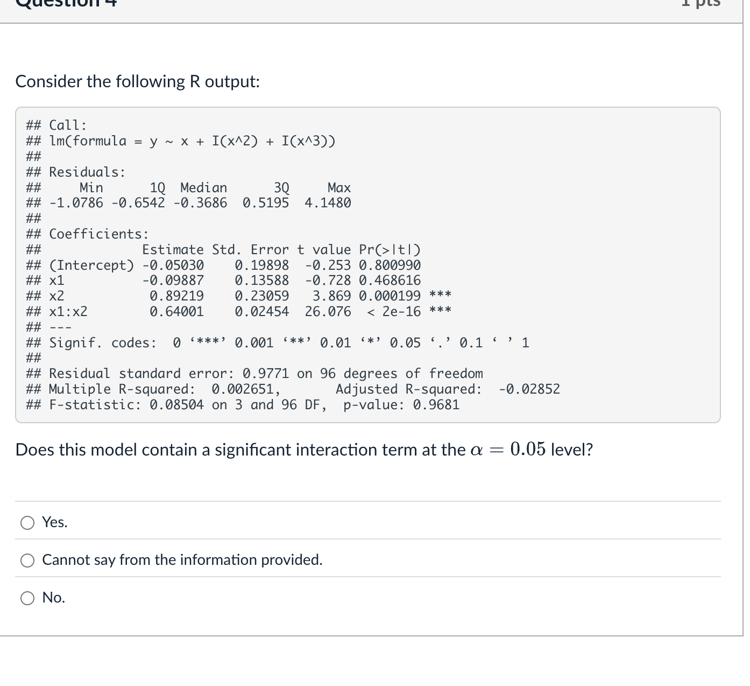Click the 'Consider the following R output:' text
The height and width of the screenshot is (686, 750).
coord(138,81)
